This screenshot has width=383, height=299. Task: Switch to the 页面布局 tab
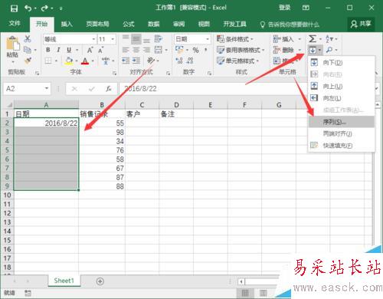click(x=97, y=24)
